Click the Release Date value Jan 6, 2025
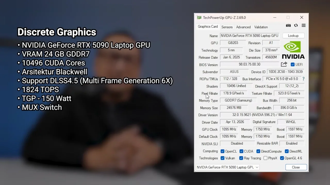Image resolution: width=330 pixels, height=185 pixels. click(231, 57)
